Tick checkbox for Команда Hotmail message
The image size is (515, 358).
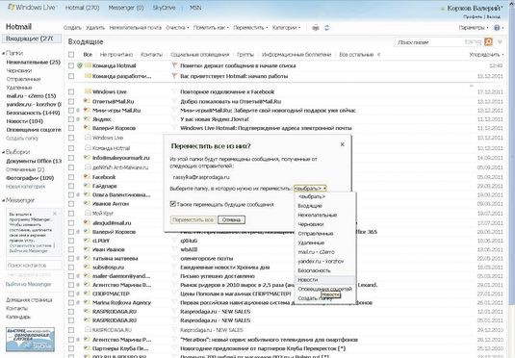pyautogui.click(x=71, y=65)
